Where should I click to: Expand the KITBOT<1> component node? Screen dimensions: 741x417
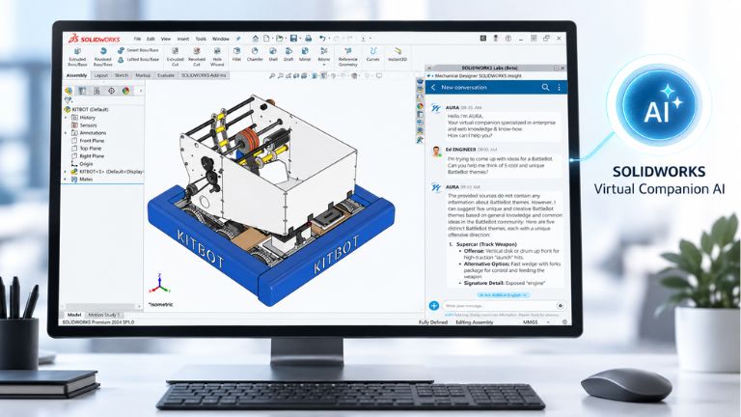pos(66,172)
